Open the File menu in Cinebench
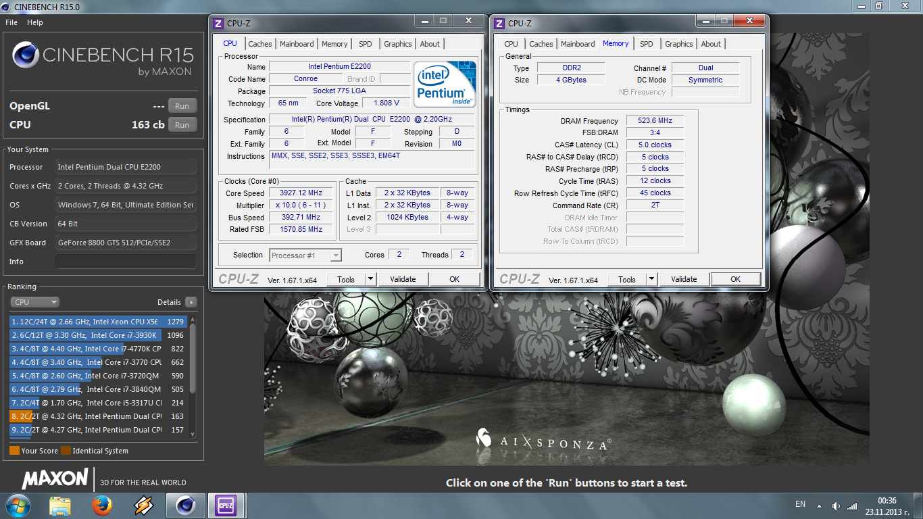923x519 pixels. pyautogui.click(x=11, y=22)
